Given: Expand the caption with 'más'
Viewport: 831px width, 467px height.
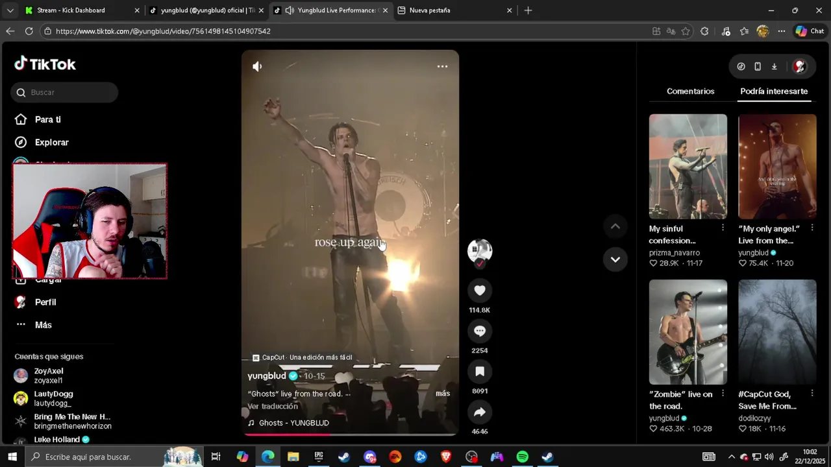Looking at the screenshot, I should click(443, 394).
